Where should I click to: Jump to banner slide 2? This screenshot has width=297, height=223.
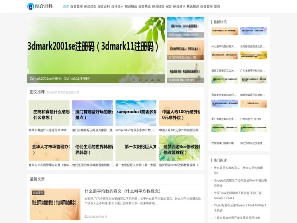coord(140,80)
